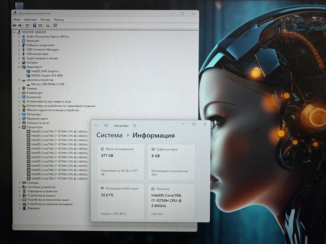This screenshot has width=326, height=244.
Task: Open the 477 GB storage card
Action: (x=121, y=162)
